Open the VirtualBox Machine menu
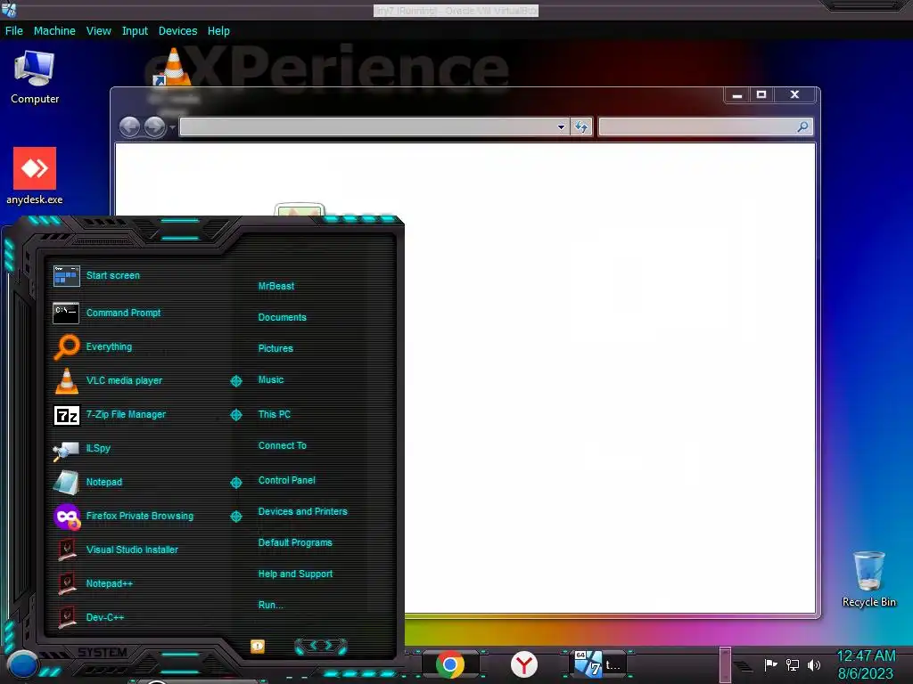Viewport: 913px width, 684px height. (x=54, y=31)
